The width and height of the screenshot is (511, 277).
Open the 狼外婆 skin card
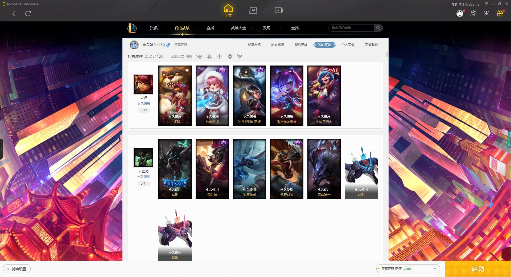tap(212, 169)
